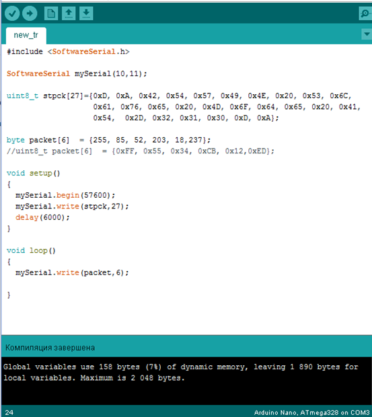This screenshot has height=417, width=372.
Task: Open the Serial Monitor magnifier icon
Action: pyautogui.click(x=365, y=13)
